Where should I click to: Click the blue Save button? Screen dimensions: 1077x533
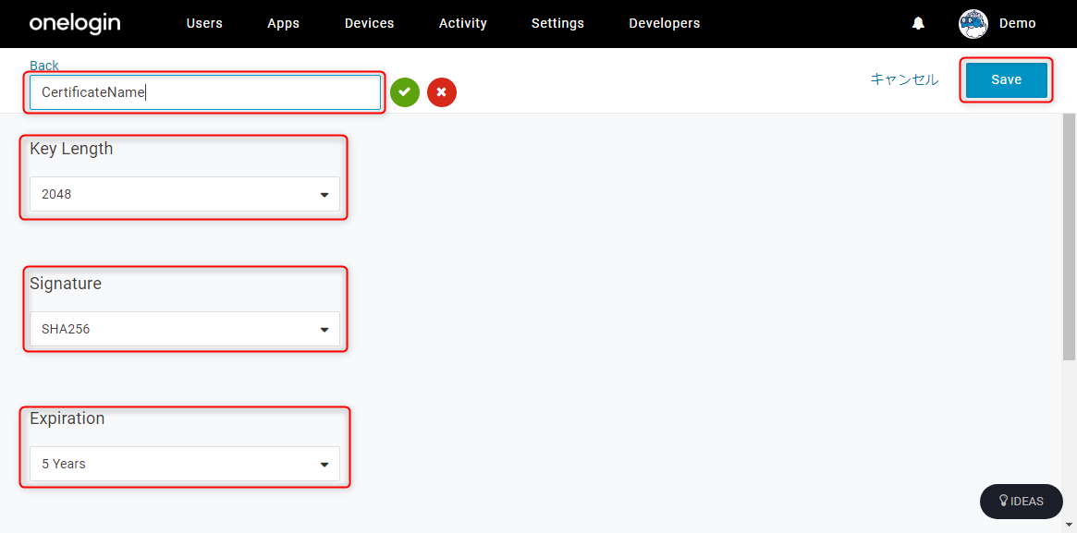[x=1006, y=79]
